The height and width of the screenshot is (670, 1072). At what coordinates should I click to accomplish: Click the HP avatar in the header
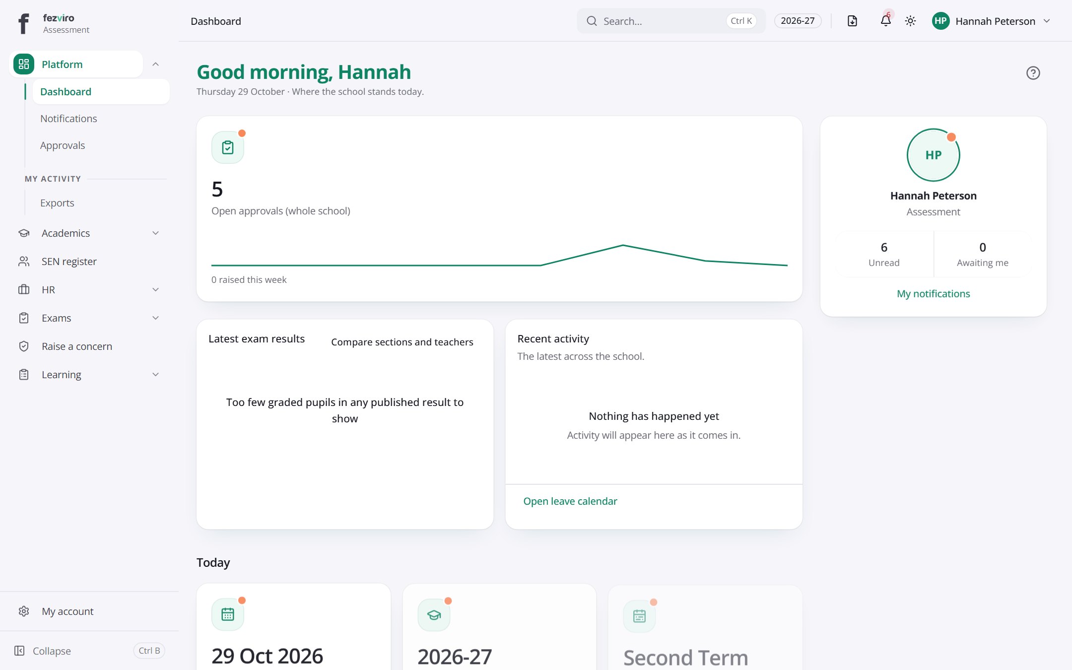pos(940,21)
